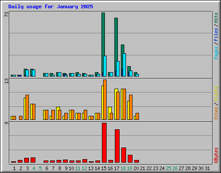Click the red KBytes bar for day 17
This screenshot has width=221, height=173.
117,146
